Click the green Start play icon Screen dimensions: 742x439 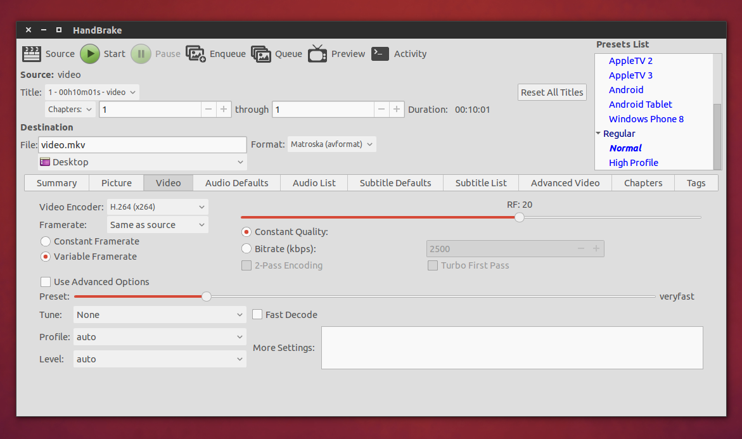[90, 54]
